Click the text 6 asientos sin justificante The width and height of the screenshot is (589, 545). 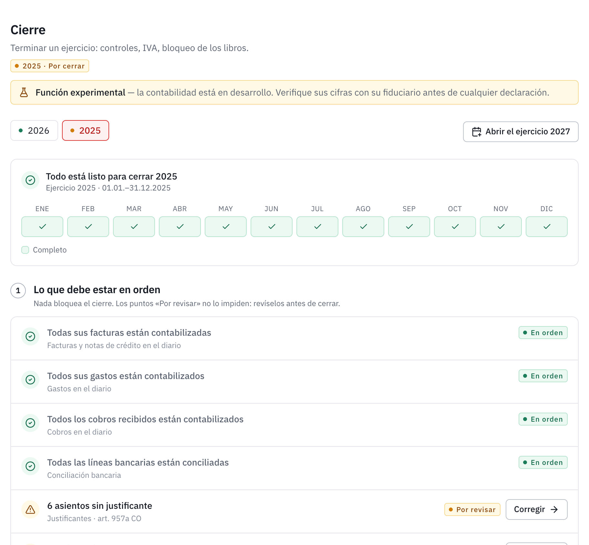pos(99,506)
